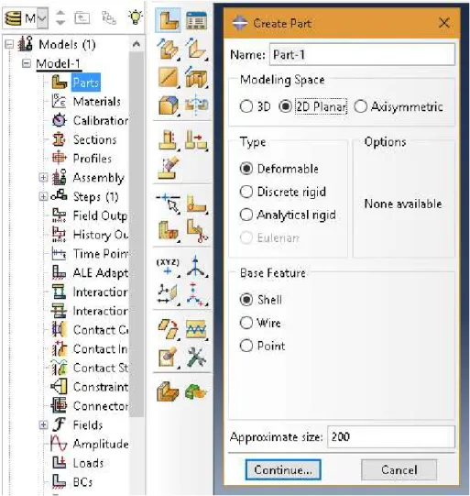Select Amplitudes in the model tree

coord(101,444)
